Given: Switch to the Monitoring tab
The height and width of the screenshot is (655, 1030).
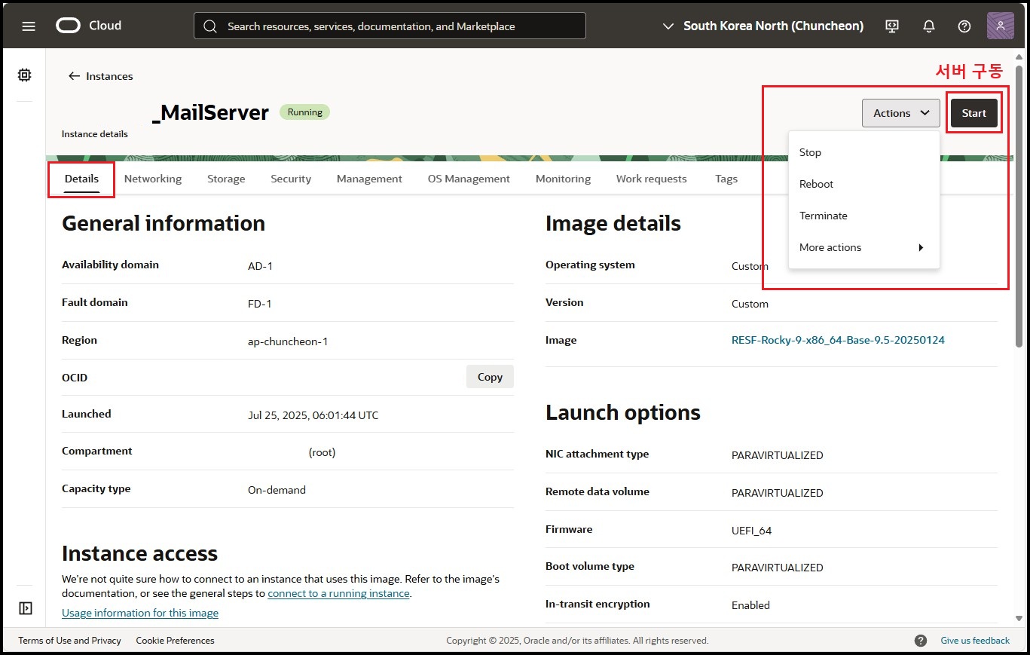Looking at the screenshot, I should tap(563, 179).
